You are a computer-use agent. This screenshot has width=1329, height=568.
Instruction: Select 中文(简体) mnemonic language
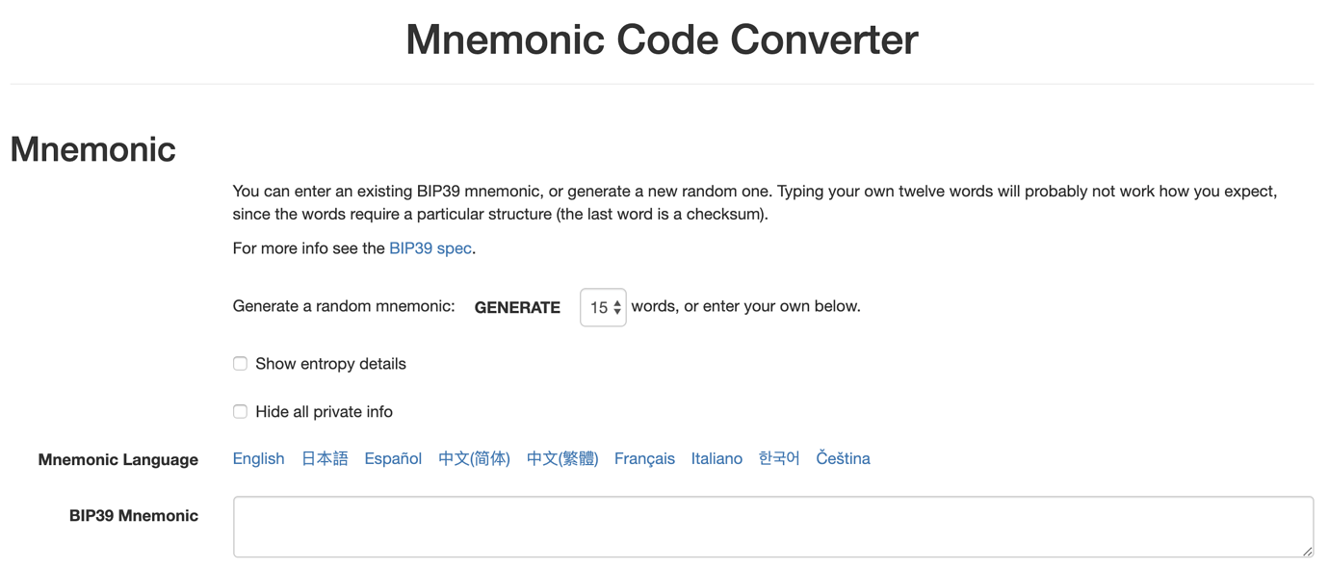click(x=474, y=459)
